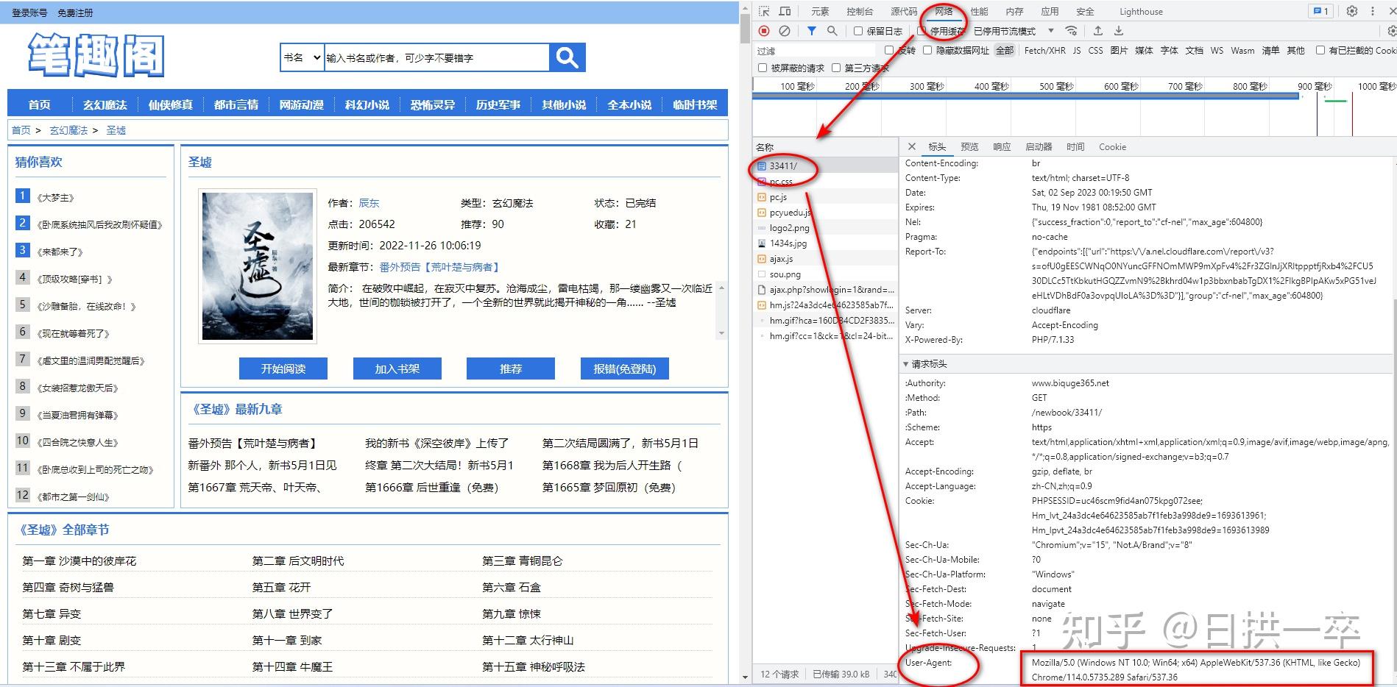Filter requests by Fetch/XHR type
The height and width of the screenshot is (687, 1397).
pos(1044,50)
